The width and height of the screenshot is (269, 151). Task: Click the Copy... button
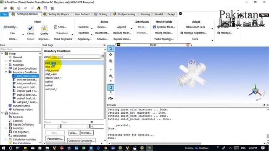74,133
